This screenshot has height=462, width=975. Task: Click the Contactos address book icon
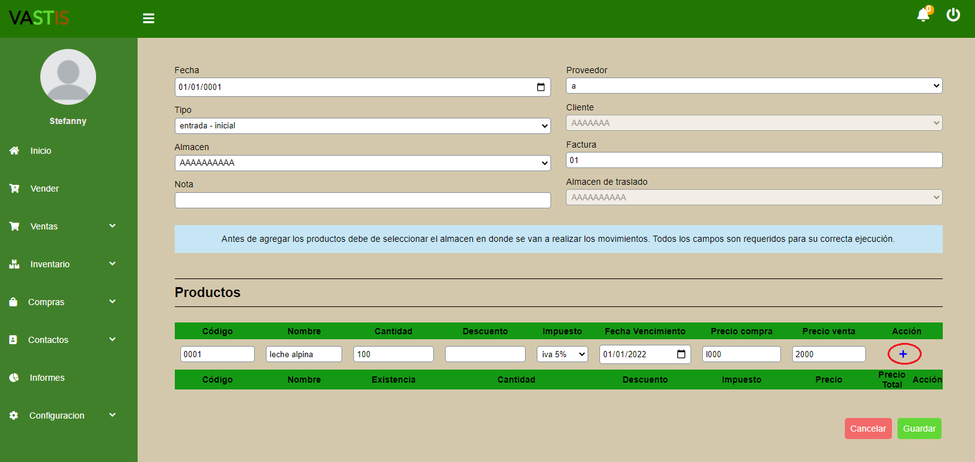pos(13,340)
